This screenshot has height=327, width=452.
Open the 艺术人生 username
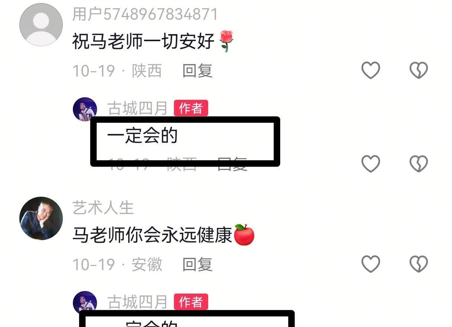[103, 208]
